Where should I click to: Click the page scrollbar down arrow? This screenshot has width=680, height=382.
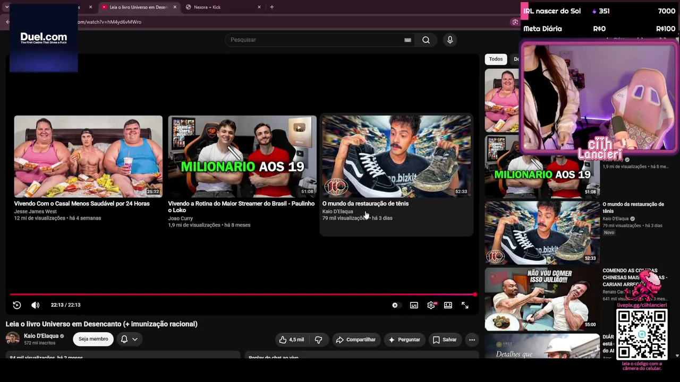click(677, 355)
